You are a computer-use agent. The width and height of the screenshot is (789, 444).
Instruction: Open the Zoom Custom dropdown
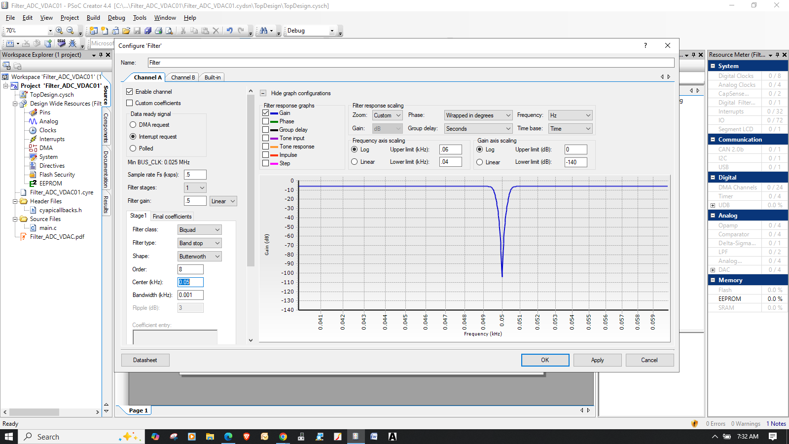(x=388, y=115)
